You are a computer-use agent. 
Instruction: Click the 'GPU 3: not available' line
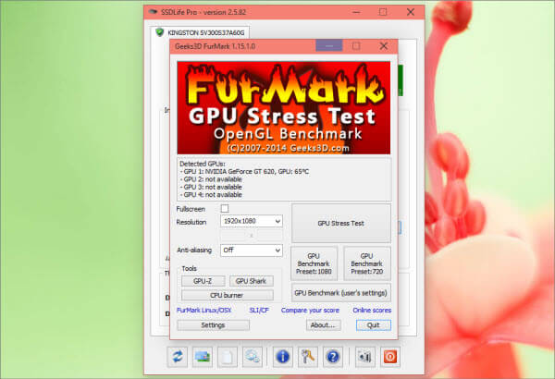[x=211, y=188]
